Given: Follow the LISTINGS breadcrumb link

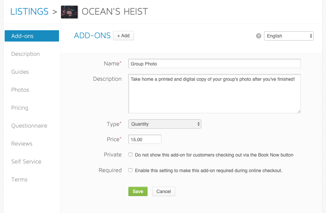Looking at the screenshot, I should coord(29,11).
